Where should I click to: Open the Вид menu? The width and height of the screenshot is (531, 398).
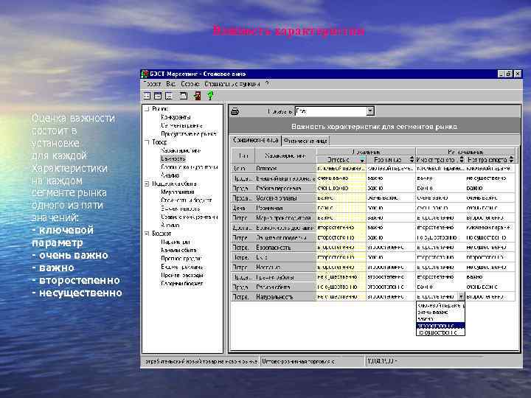point(170,84)
